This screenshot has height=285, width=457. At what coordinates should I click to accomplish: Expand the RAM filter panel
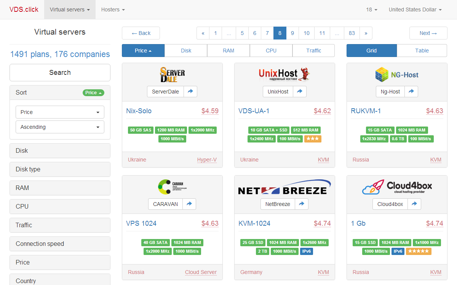(x=60, y=188)
